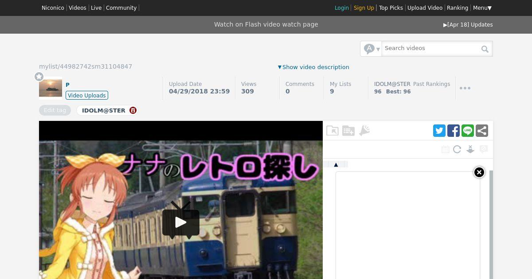Screen dimensions: 532x279
Task: Open the Videos menu item
Action: pos(78,8)
